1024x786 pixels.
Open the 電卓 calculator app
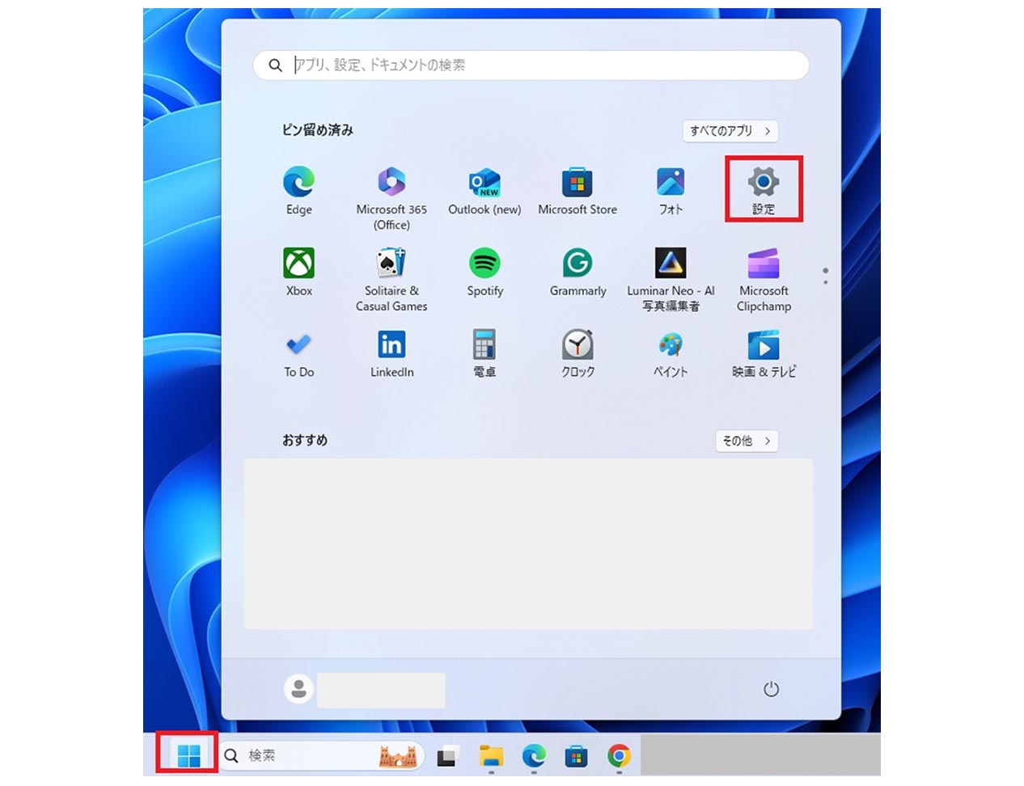coord(484,354)
